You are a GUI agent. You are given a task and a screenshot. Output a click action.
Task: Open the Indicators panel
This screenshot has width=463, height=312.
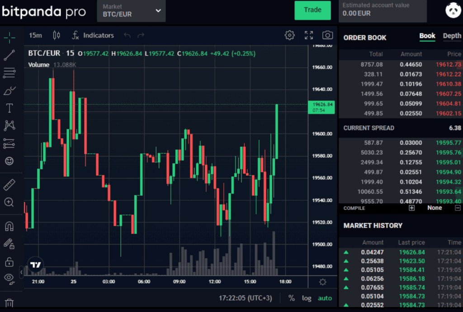pos(93,35)
